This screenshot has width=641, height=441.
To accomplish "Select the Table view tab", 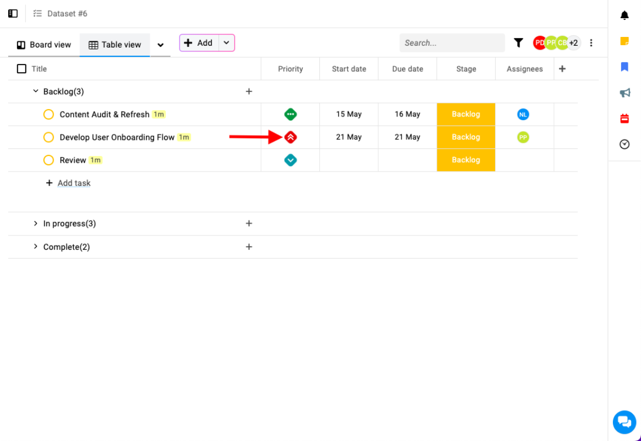I will [x=115, y=44].
